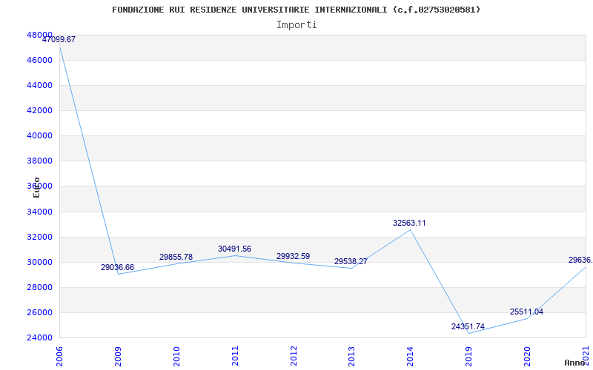This screenshot has width=593, height=370.
Task: Click the Anno axis label
Action: pyautogui.click(x=575, y=363)
